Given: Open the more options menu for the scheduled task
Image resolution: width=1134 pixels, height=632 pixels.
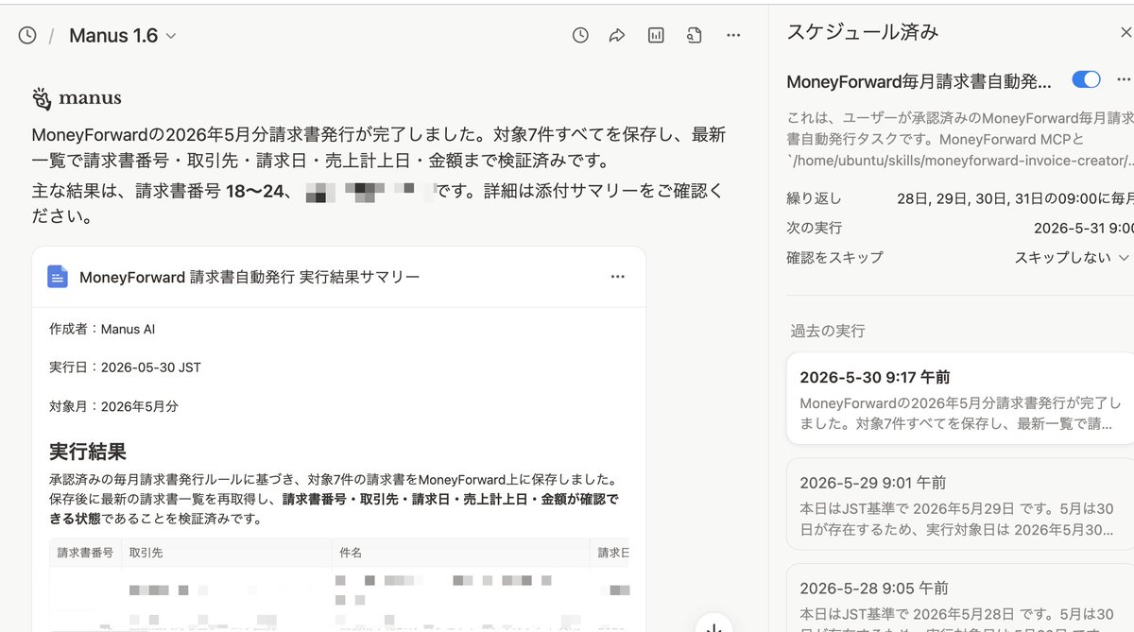Looking at the screenshot, I should pyautogui.click(x=1124, y=80).
